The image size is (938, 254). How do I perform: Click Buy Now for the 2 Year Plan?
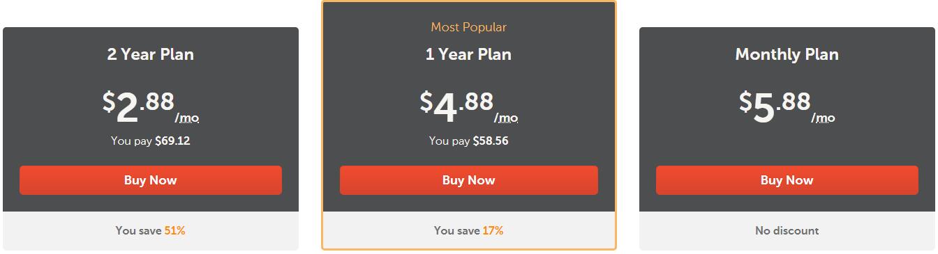point(151,180)
